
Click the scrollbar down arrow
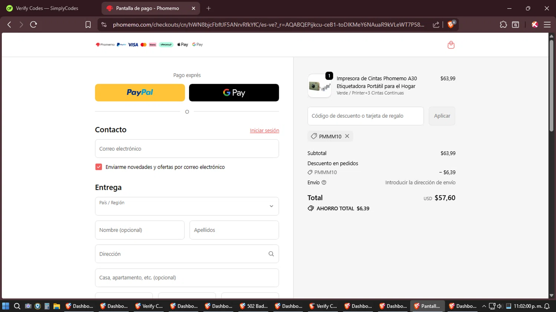[x=551, y=295]
